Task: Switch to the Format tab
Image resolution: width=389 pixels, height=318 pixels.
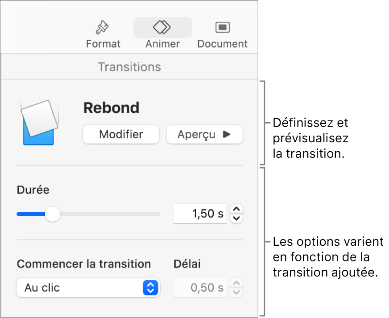Action: (103, 33)
